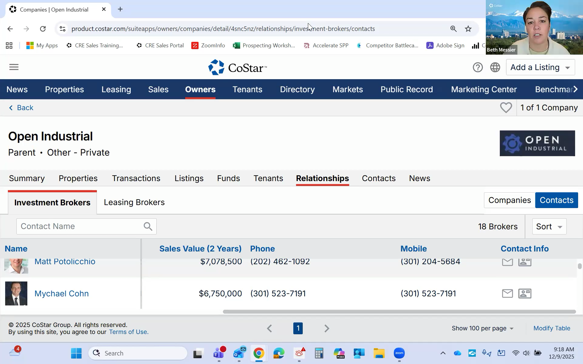The height and width of the screenshot is (364, 583).
Task: Open a new browser tab
Action: pos(120,9)
